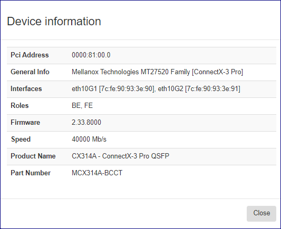Select CX314A - ConnectX-3 Pro QSFP text
Viewport: 281px width, 229px height.
pyautogui.click(x=120, y=156)
